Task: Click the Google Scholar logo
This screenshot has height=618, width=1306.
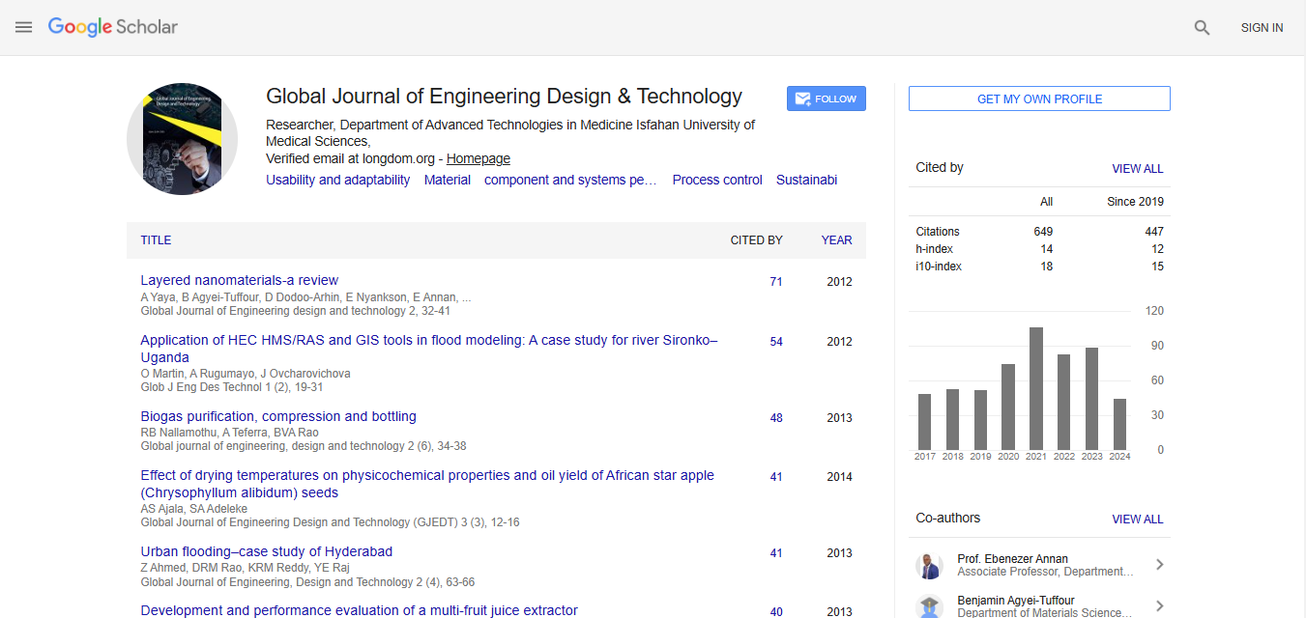Action: (x=113, y=27)
